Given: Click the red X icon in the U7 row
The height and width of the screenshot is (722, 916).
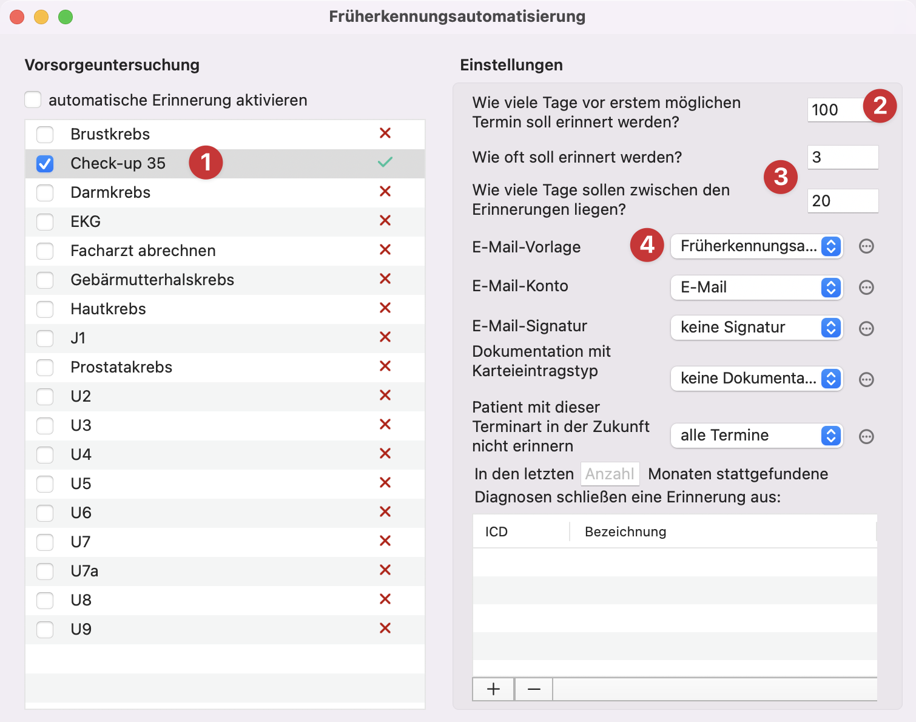Looking at the screenshot, I should coord(385,541).
